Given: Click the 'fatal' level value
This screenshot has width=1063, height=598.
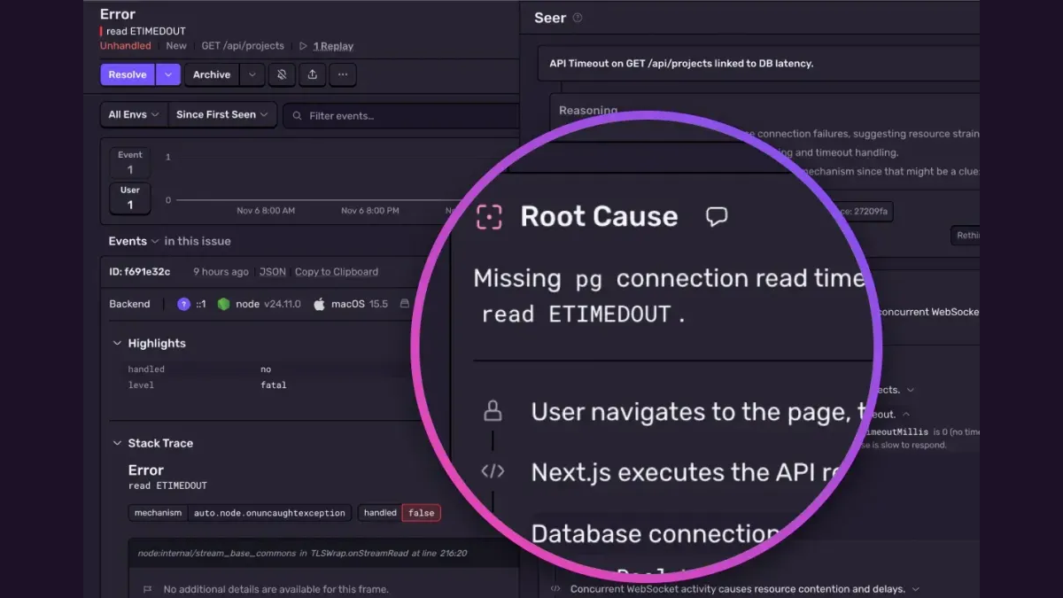Looking at the screenshot, I should pos(274,385).
